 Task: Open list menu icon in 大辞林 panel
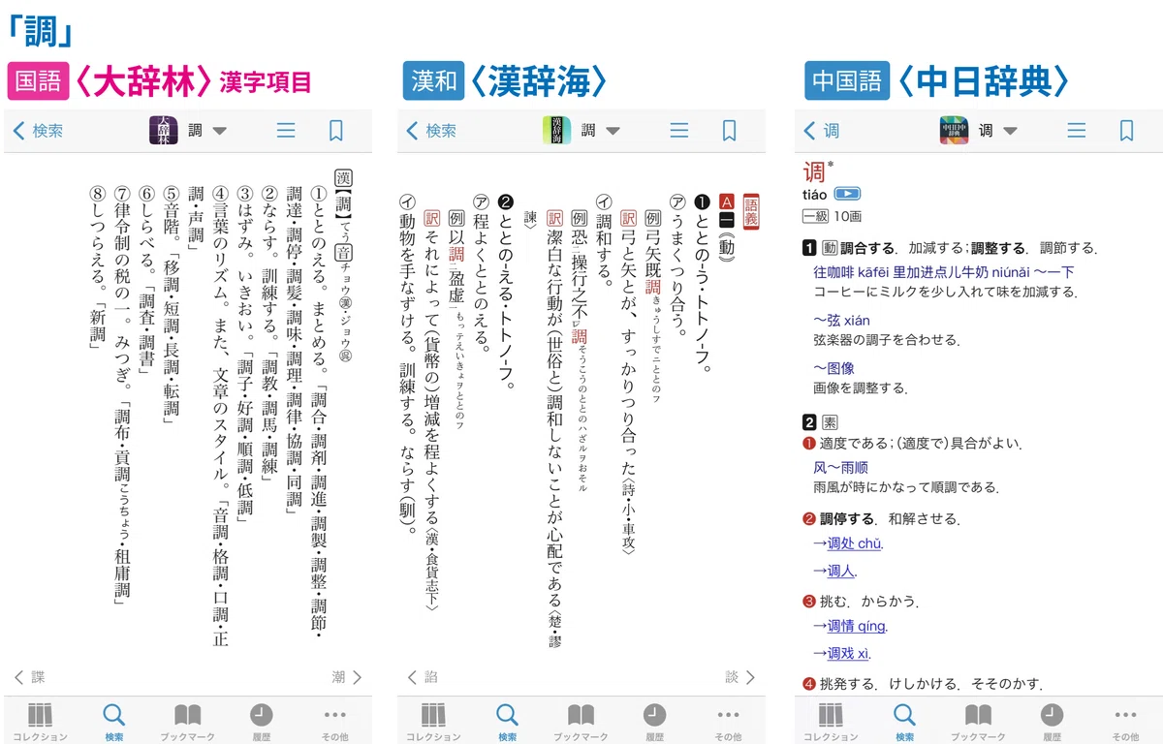(286, 131)
